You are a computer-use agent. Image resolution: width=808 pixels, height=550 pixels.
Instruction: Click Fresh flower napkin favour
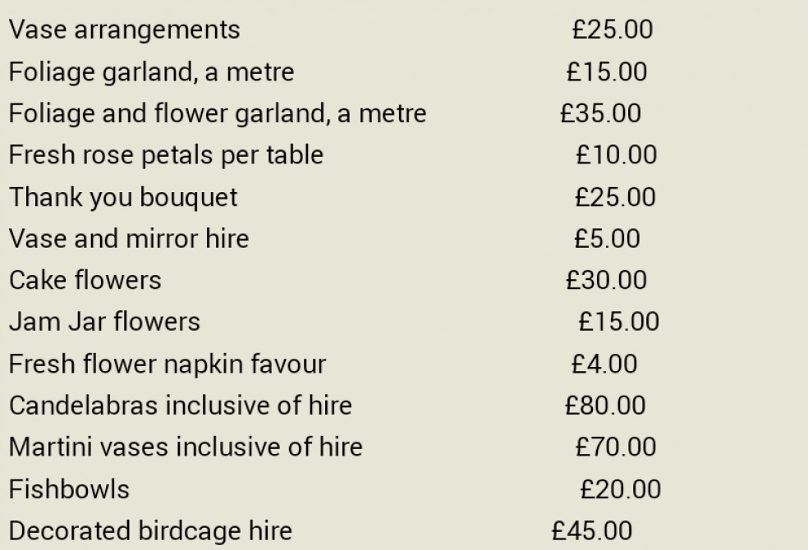168,364
